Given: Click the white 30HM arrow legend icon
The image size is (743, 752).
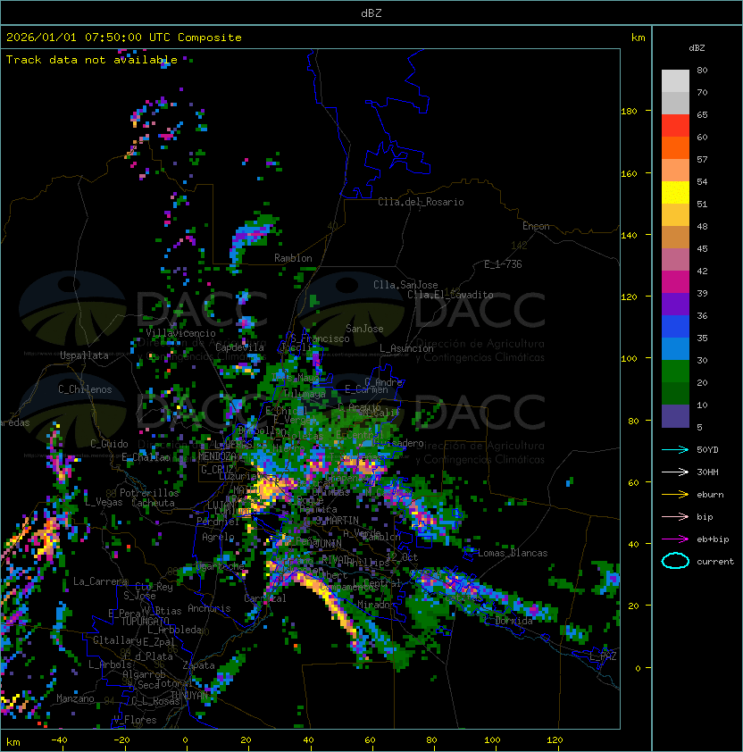Looking at the screenshot, I should tap(675, 472).
